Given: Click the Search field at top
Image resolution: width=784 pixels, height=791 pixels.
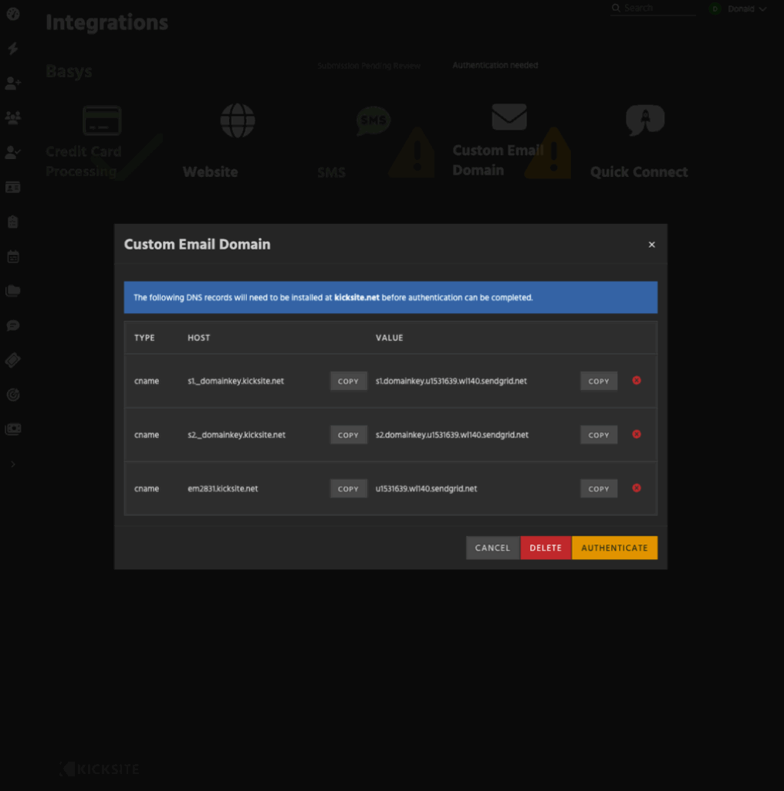Looking at the screenshot, I should 653,8.
